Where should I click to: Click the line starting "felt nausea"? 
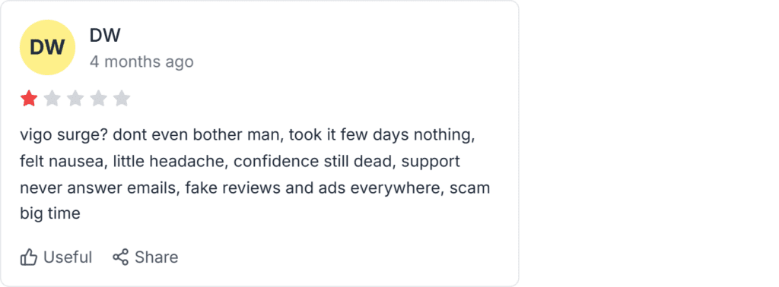(x=240, y=162)
